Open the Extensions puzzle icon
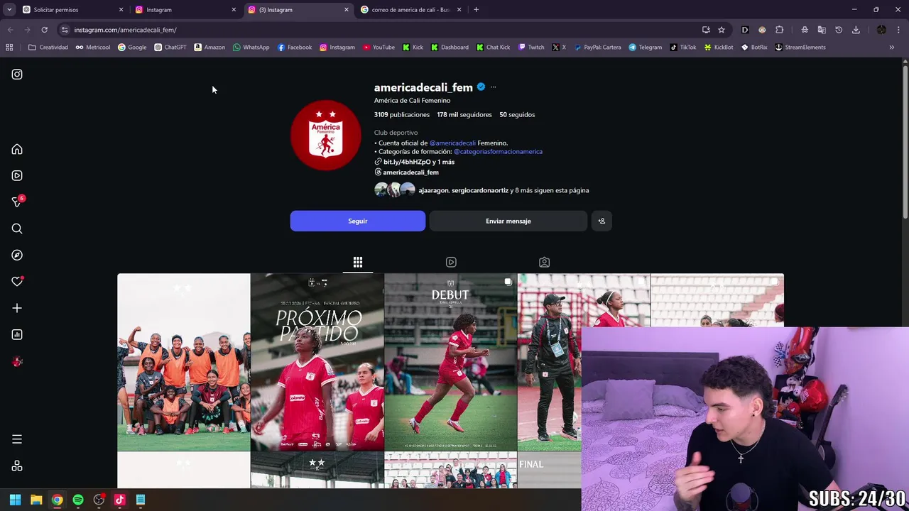 779,30
